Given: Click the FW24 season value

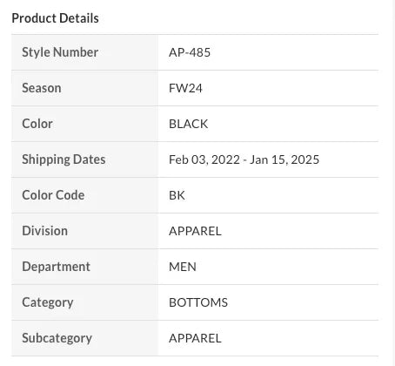Looking at the screenshot, I should (x=185, y=88).
